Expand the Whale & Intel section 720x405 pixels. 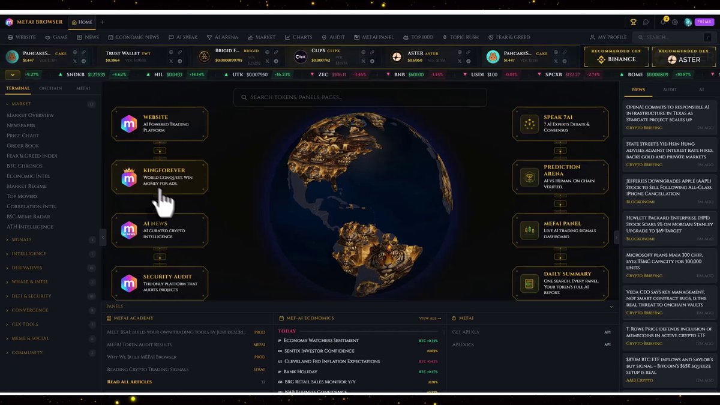(50, 282)
